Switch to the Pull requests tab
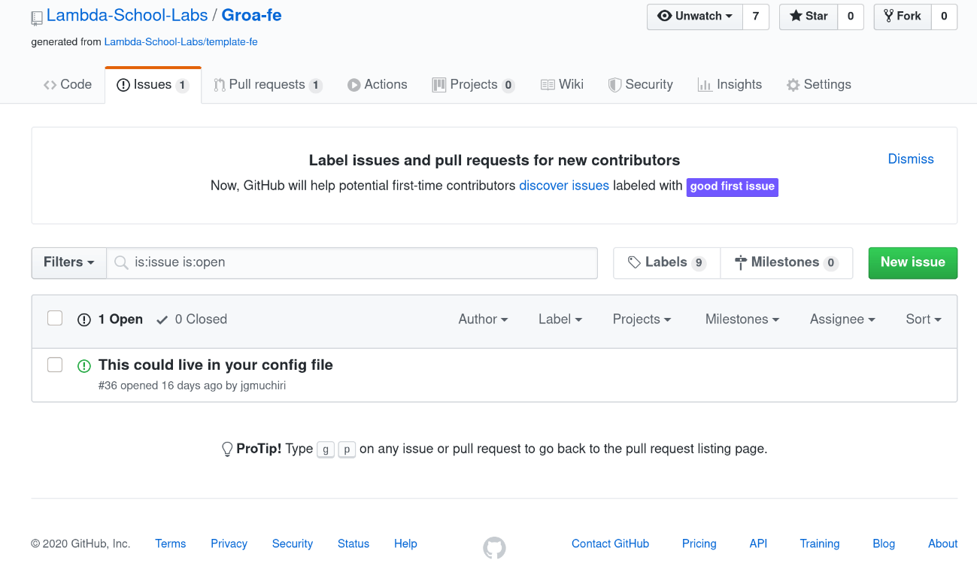Viewport: 977px width, 578px height. (x=267, y=85)
